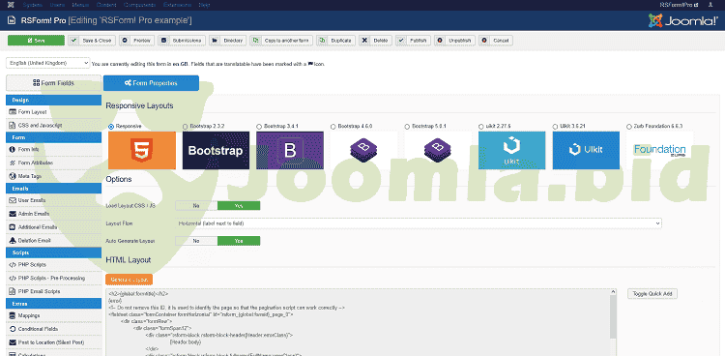The image size is (725, 356).
Task: Click the Admin Emails envelope icon
Action: coord(12,214)
